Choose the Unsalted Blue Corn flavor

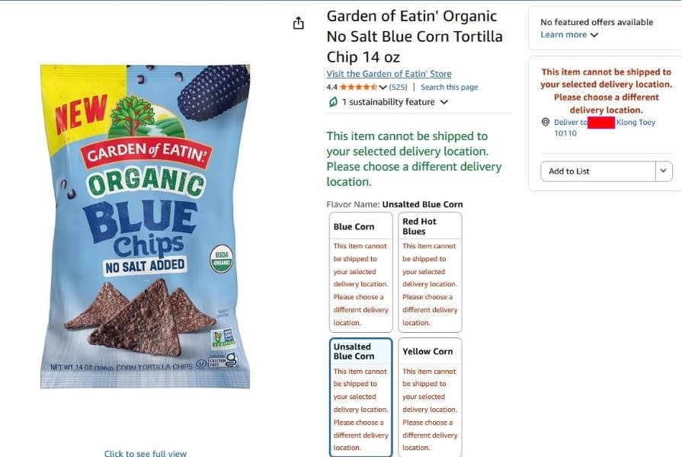(361, 397)
